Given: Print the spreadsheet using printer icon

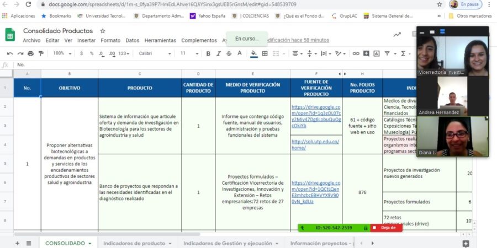Looking at the screenshot, I should click(x=30, y=53).
